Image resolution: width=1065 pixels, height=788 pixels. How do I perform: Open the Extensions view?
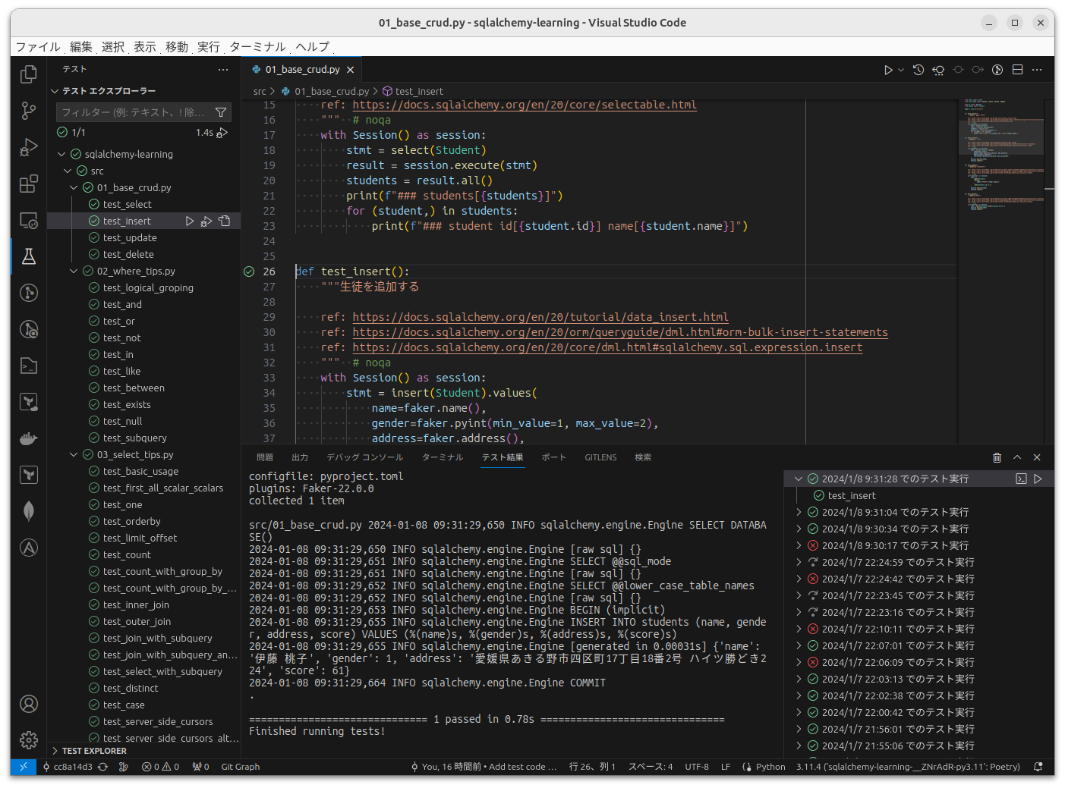coord(29,184)
